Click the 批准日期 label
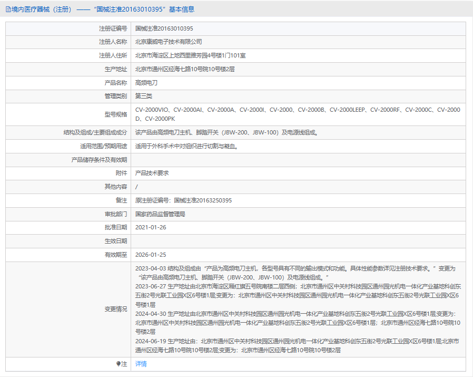The height and width of the screenshot is (377, 473). pos(116,227)
